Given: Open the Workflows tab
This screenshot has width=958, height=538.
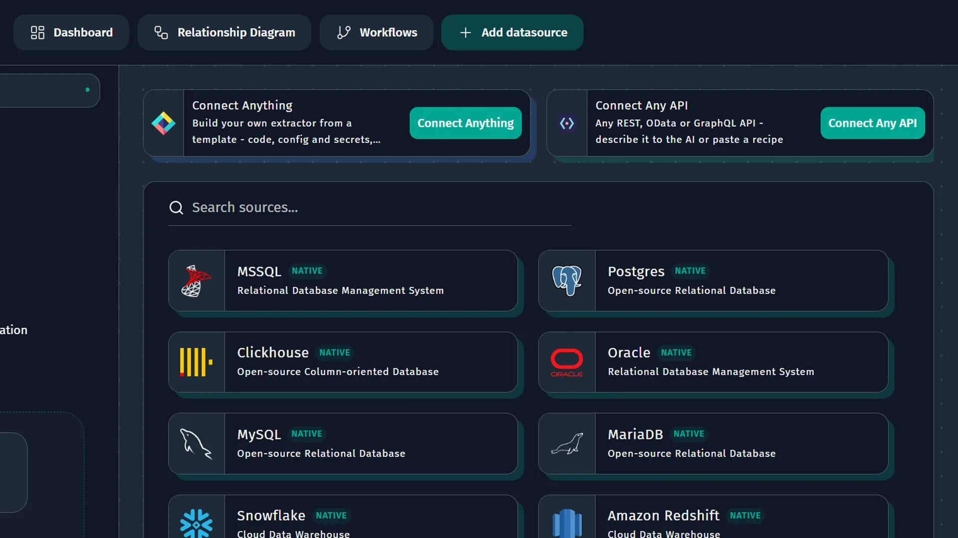Looking at the screenshot, I should [376, 32].
